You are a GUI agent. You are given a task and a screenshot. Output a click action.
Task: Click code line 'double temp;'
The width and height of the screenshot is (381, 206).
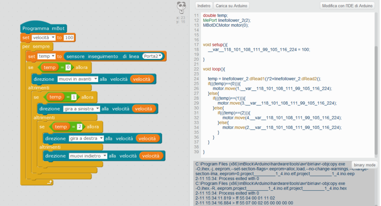pyautogui.click(x=215, y=15)
